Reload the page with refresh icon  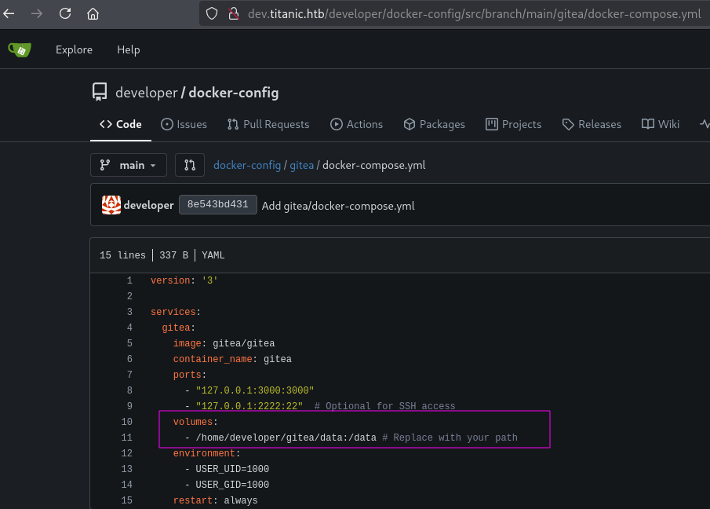point(65,13)
